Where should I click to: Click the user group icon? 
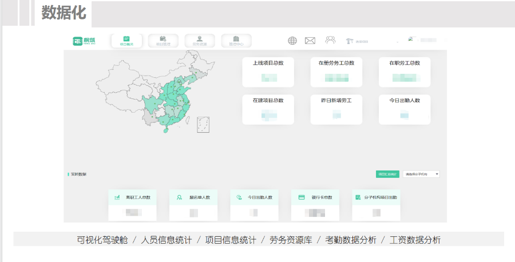pos(330,40)
